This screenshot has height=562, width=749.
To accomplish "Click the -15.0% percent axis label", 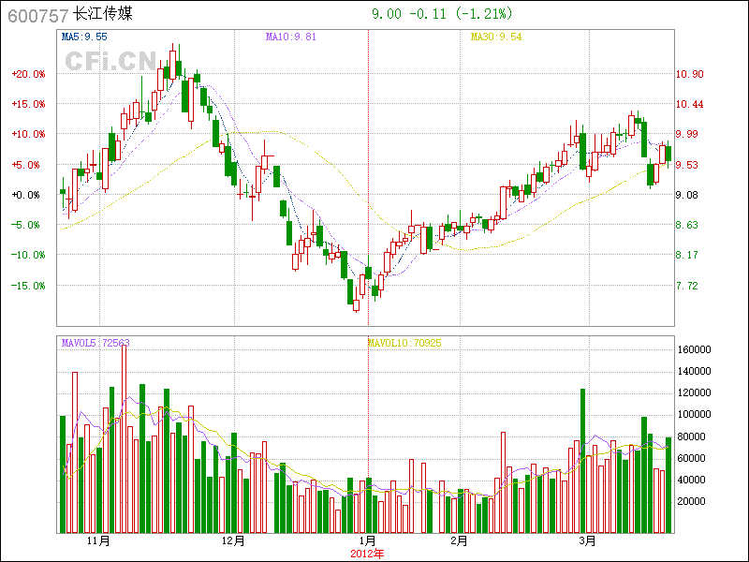I will pyautogui.click(x=28, y=286).
